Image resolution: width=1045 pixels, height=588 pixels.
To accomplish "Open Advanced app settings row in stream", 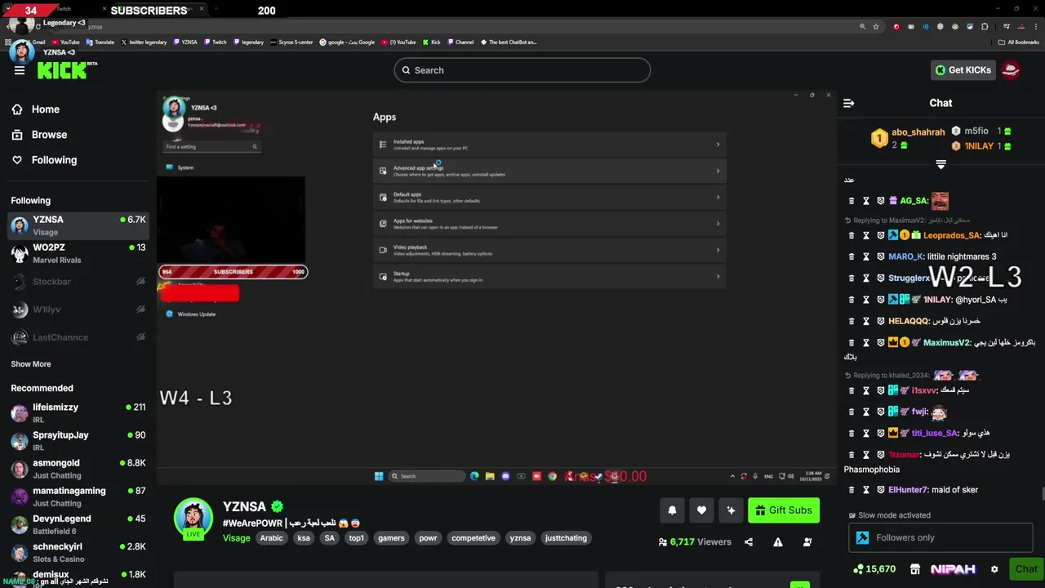I will point(549,171).
